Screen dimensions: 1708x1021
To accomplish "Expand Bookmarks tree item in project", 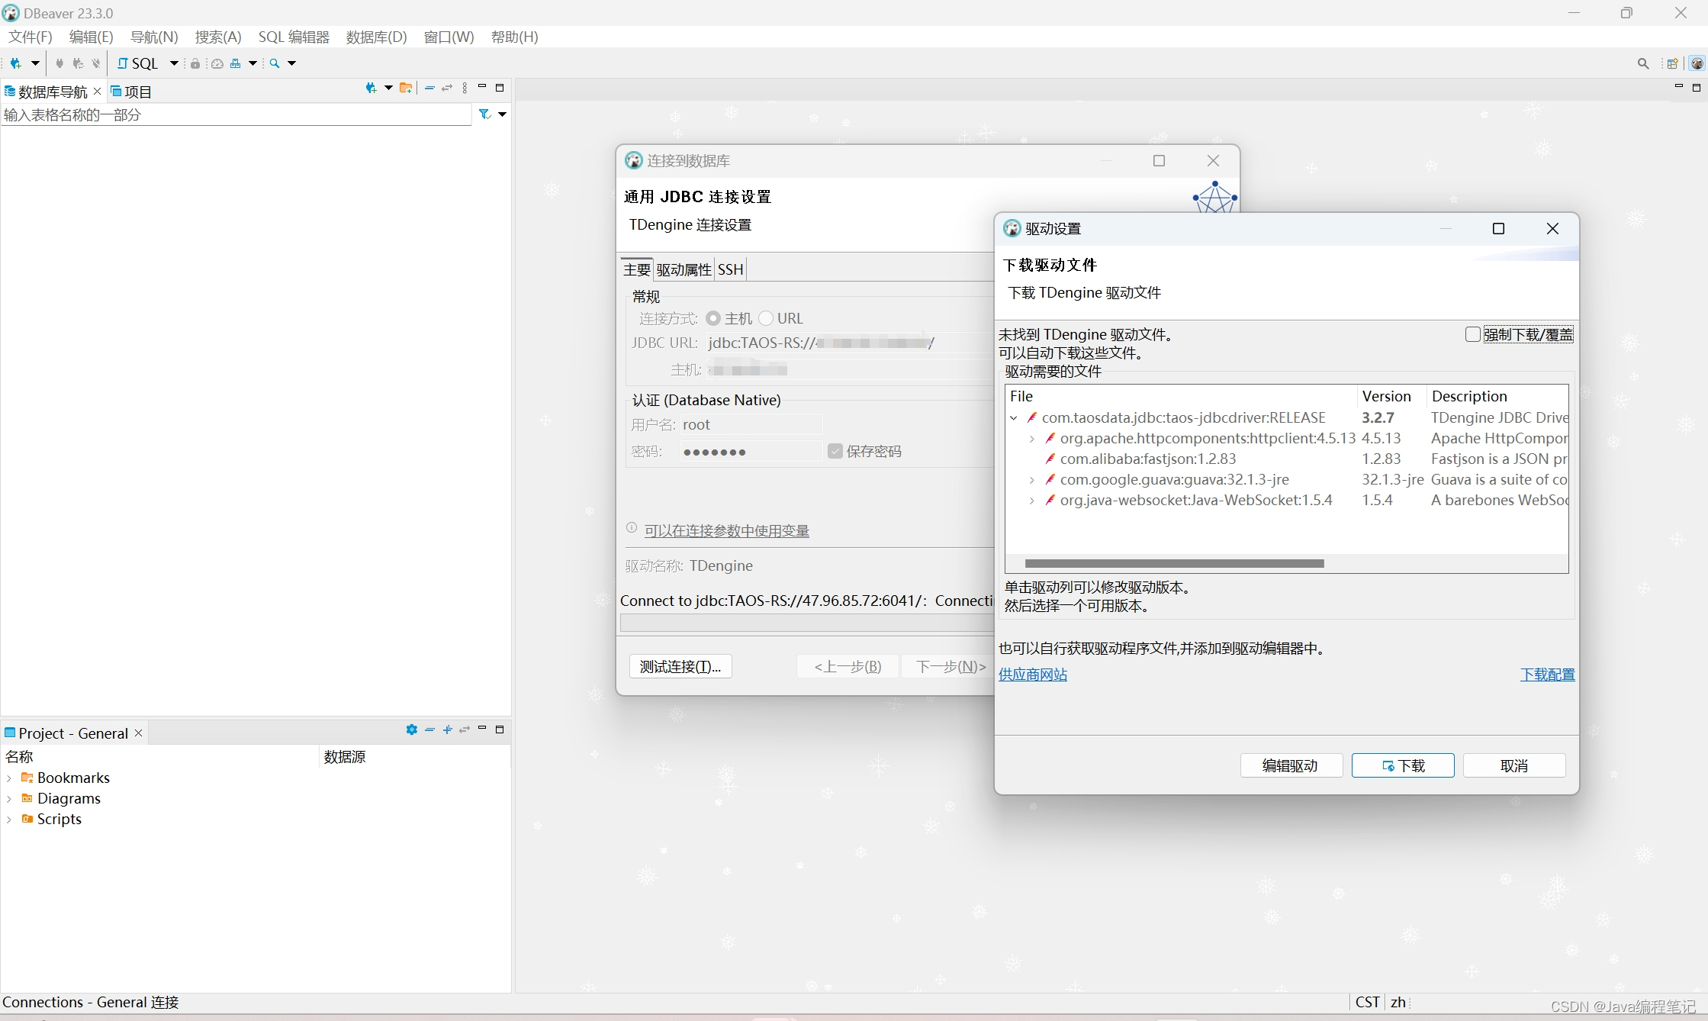I will pyautogui.click(x=10, y=777).
